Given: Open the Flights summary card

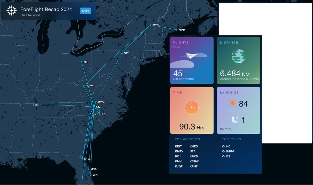Looking at the screenshot, I should (192, 60).
